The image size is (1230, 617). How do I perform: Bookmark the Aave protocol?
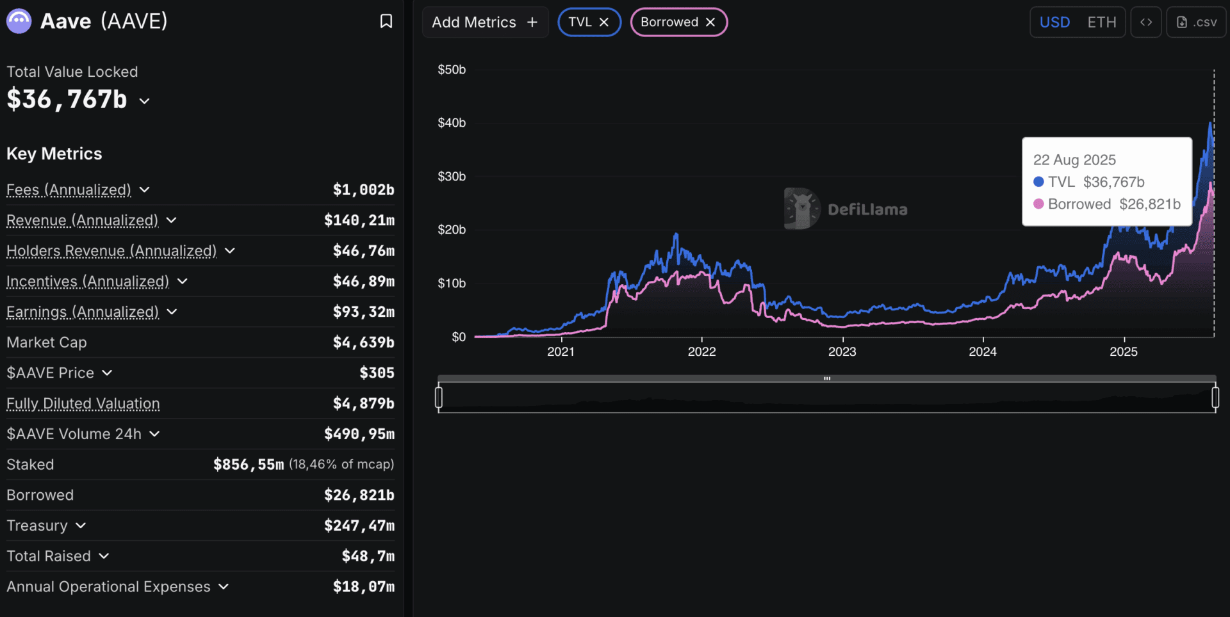pyautogui.click(x=386, y=21)
